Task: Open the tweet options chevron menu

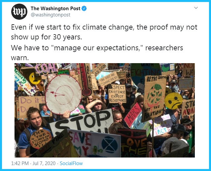Action: pos(196,8)
